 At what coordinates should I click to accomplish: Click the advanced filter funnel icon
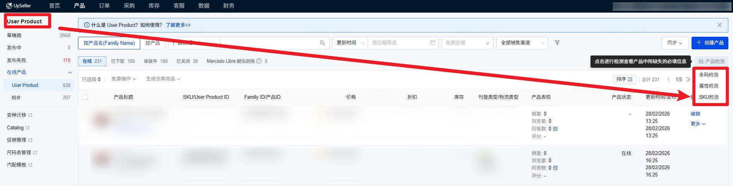[x=557, y=43]
